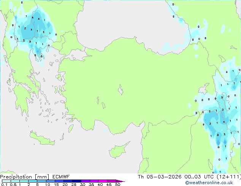Viewport: 241px width, 186px height.
Task: Click the legend label "25"
Action: pos(74,184)
